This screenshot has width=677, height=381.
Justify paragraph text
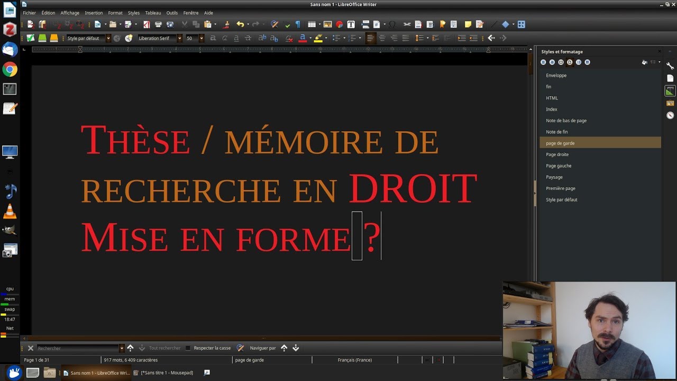pos(406,38)
